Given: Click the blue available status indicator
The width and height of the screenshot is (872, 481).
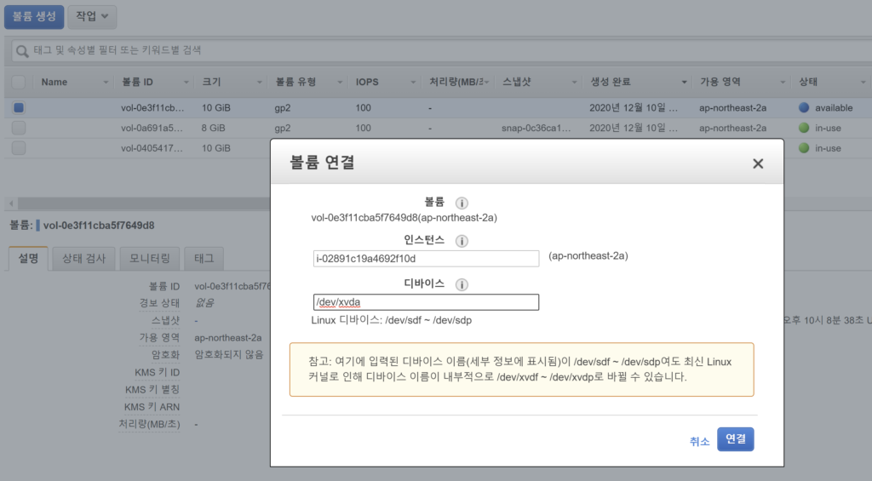Looking at the screenshot, I should coord(803,108).
